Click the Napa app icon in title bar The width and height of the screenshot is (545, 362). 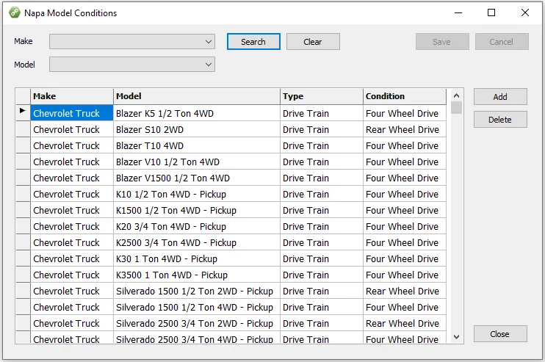click(x=14, y=12)
